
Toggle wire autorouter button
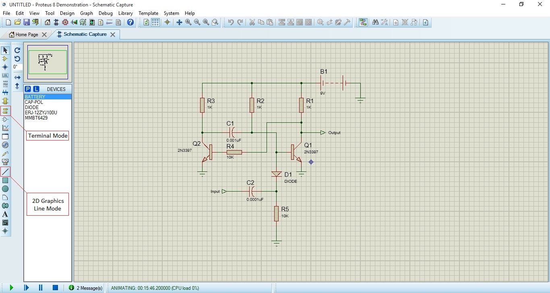click(x=363, y=23)
